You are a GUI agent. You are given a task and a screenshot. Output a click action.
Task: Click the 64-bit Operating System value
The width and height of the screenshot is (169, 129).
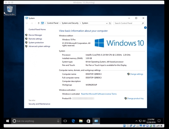pyautogui.click(x=104, y=62)
